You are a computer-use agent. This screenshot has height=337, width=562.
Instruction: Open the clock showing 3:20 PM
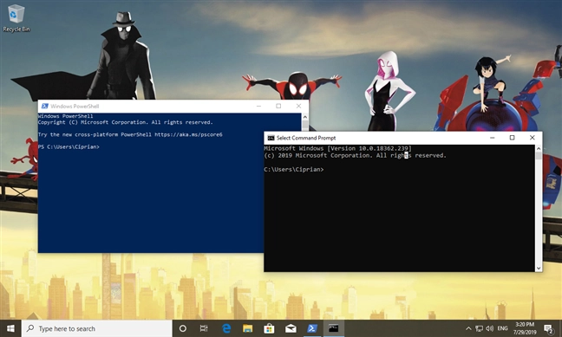pos(525,328)
